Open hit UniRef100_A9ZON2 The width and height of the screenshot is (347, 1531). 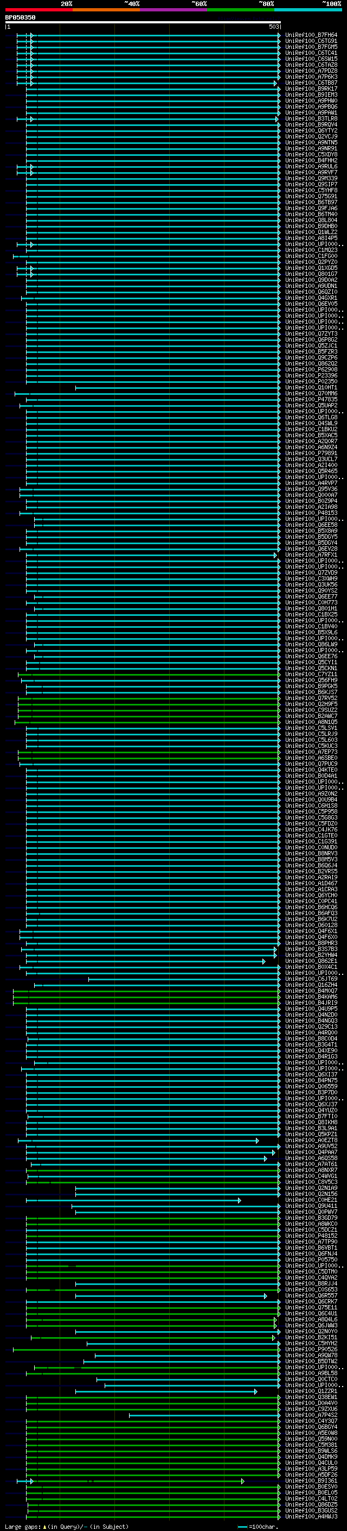(x=311, y=794)
